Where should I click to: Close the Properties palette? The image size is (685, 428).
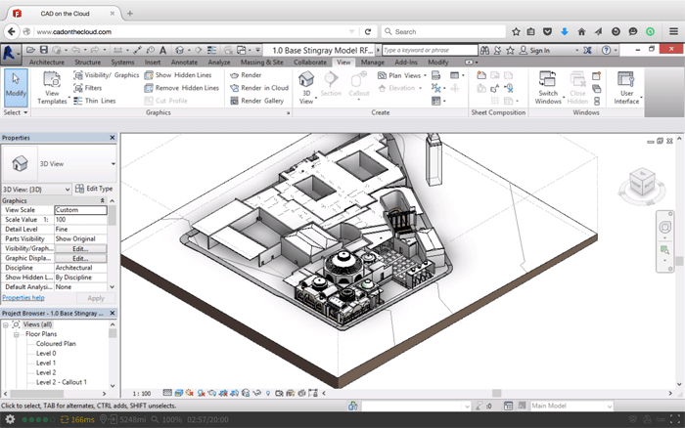coord(113,138)
